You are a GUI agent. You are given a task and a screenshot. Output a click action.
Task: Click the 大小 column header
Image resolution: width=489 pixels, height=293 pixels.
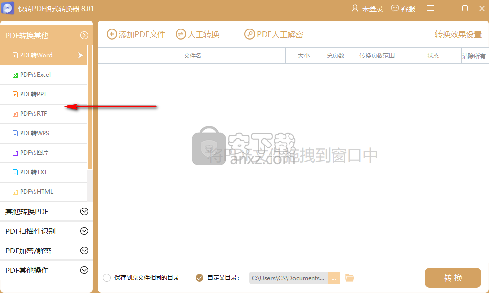pyautogui.click(x=304, y=56)
